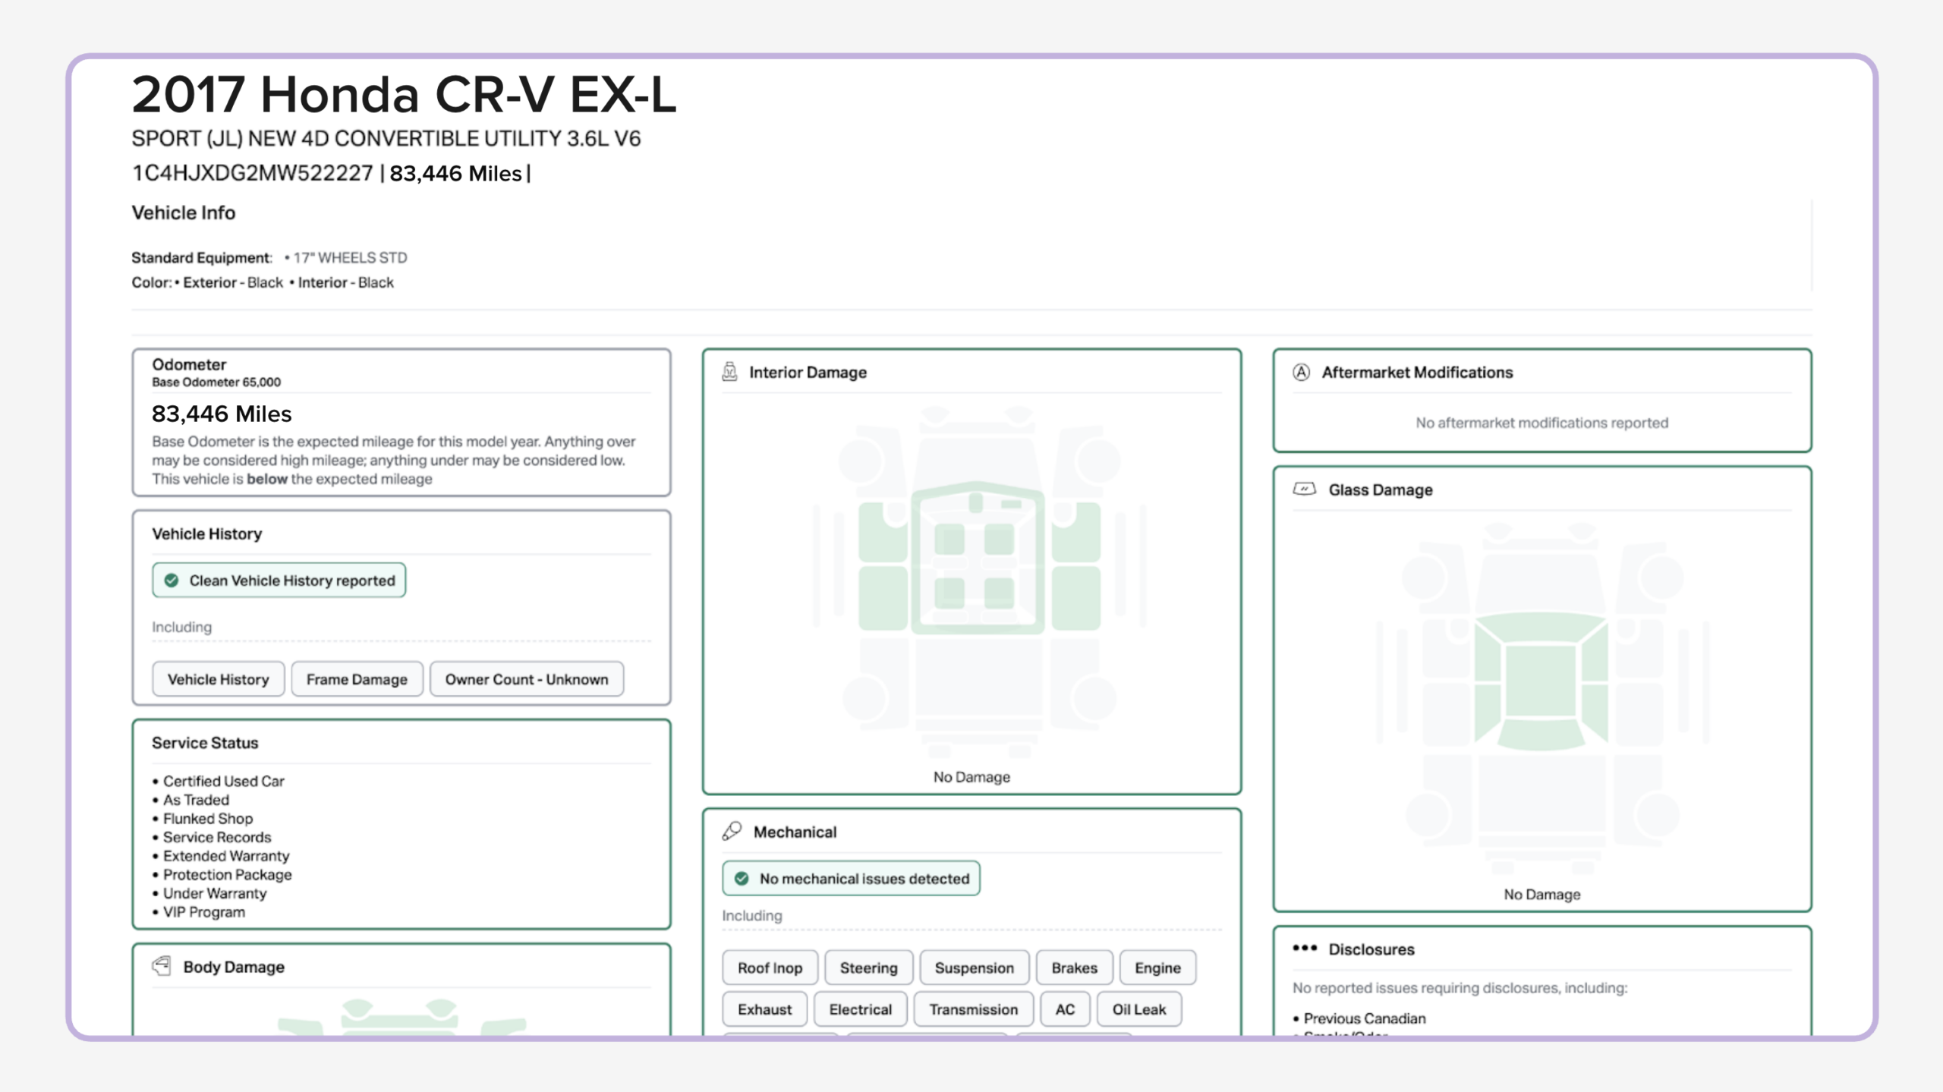
Task: Click the Brakes tag
Action: point(1075,968)
